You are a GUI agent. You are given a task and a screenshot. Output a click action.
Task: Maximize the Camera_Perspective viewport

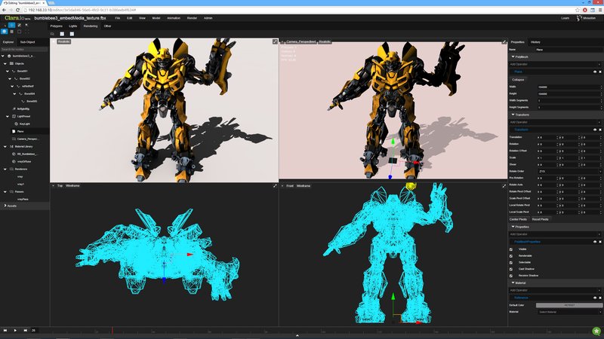point(504,41)
